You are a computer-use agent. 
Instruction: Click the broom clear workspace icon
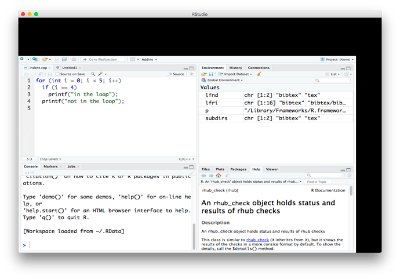pos(259,74)
